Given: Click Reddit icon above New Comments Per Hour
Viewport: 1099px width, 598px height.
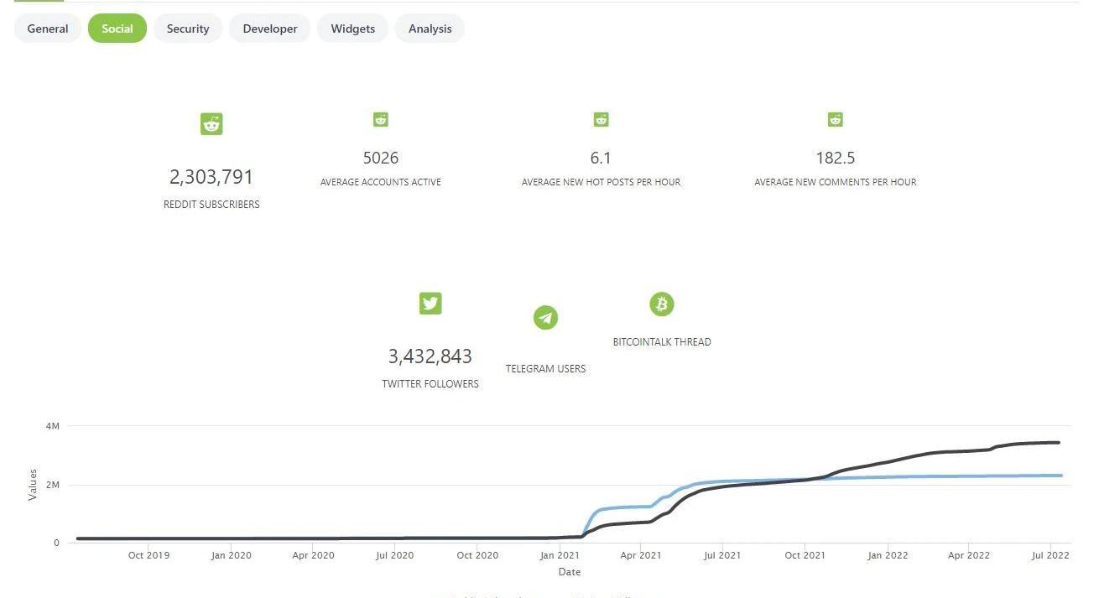Looking at the screenshot, I should tap(835, 120).
